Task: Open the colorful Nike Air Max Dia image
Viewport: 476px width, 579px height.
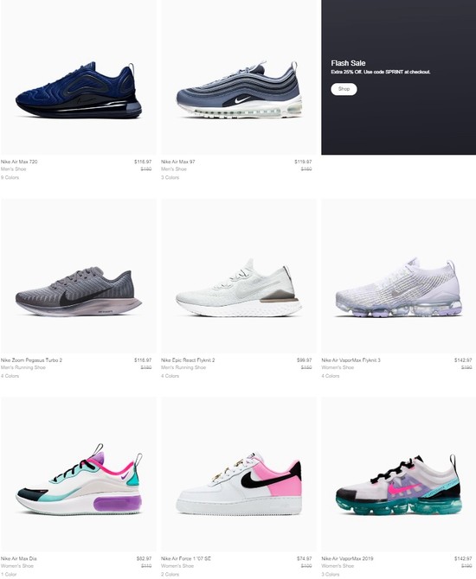Action: [x=78, y=474]
